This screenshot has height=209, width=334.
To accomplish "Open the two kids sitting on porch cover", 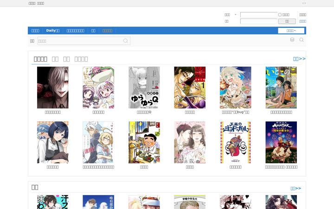I will coord(281,87).
